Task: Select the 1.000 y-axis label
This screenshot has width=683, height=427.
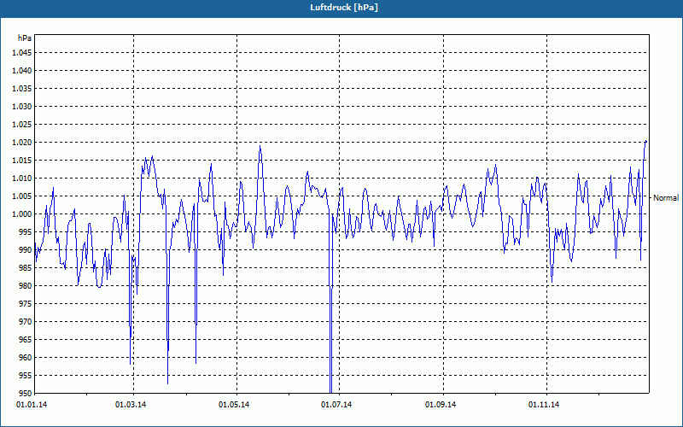Action: (22, 214)
